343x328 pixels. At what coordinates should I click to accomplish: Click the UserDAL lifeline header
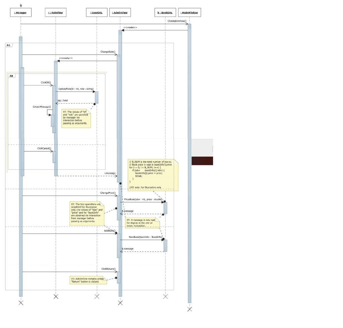point(96,12)
